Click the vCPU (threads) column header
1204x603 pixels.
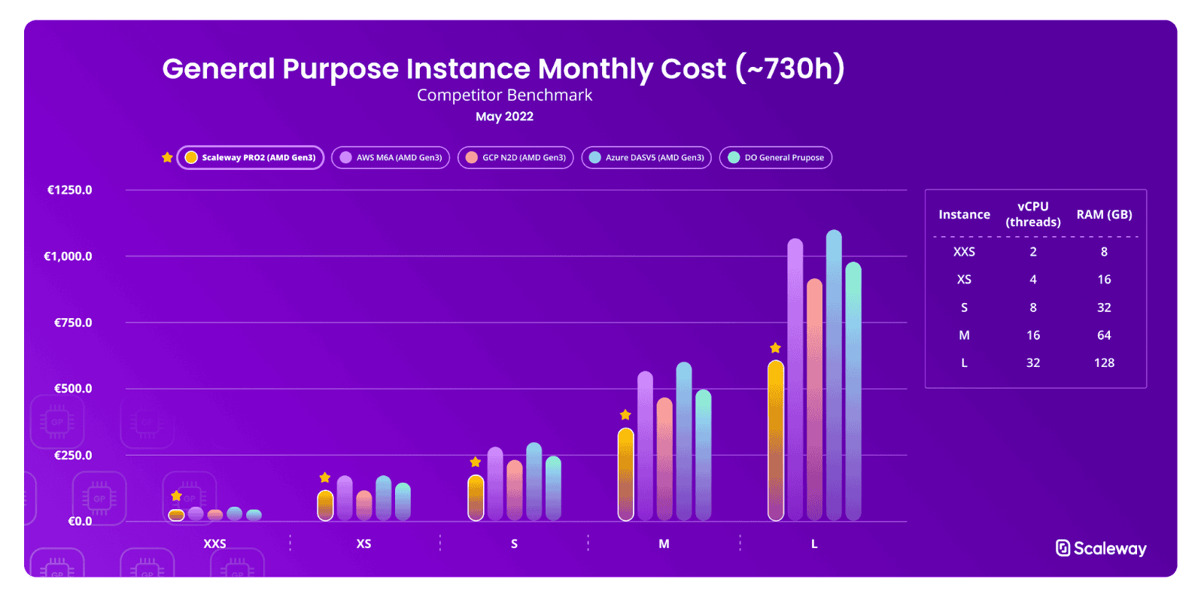[x=1033, y=214]
